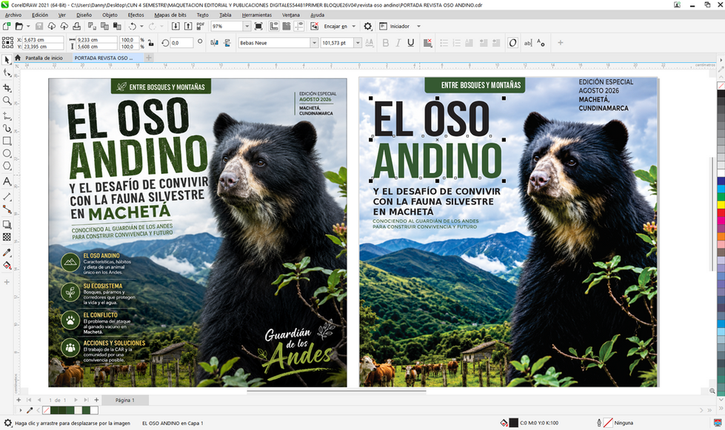Pick the yellow swatch in color palette
725x430 pixels.
[721, 204]
